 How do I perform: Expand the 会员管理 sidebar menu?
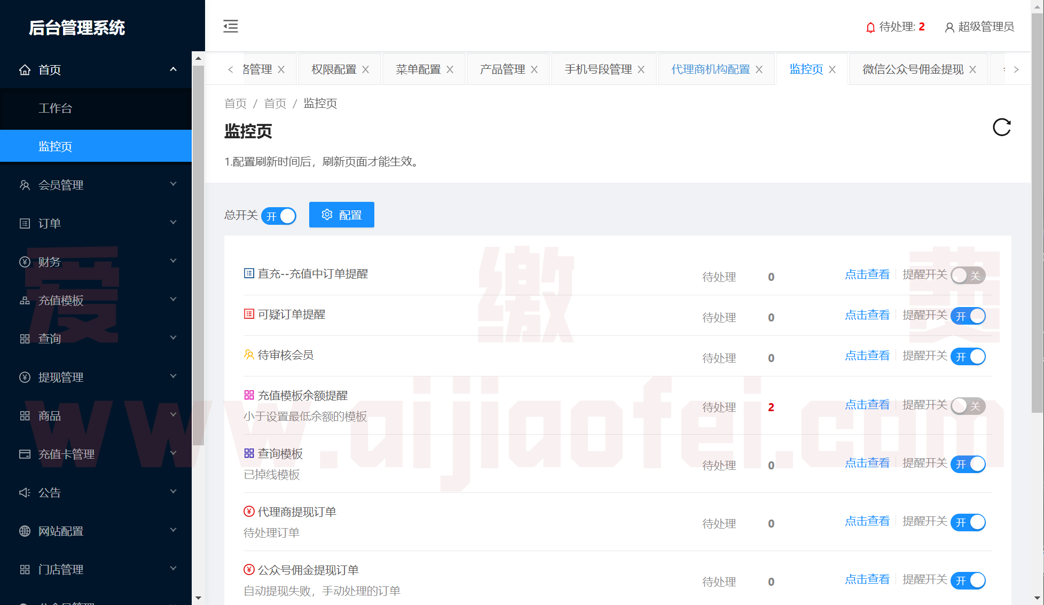[x=96, y=185]
